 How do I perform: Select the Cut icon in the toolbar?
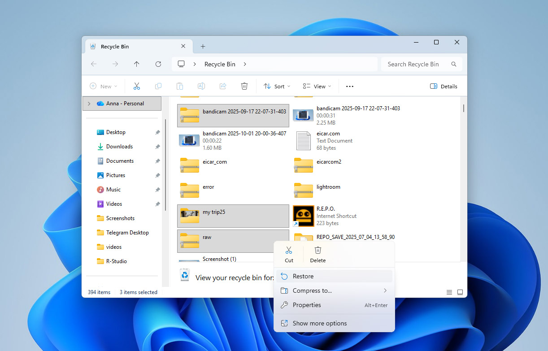tap(137, 86)
